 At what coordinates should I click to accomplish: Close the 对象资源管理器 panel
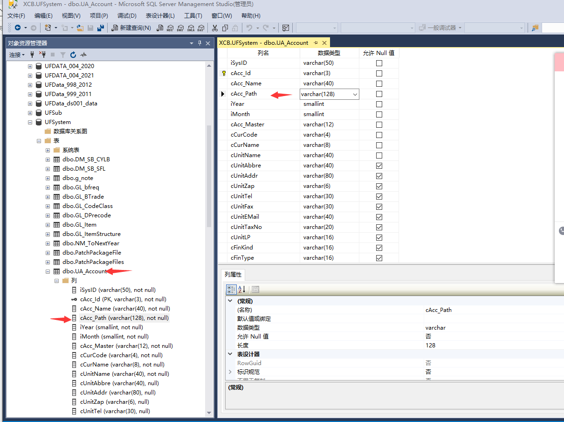[208, 43]
